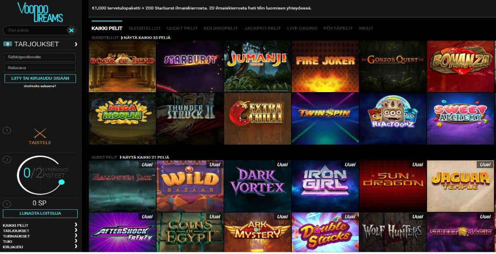Expand the Turnaukset arrow in bottom menu
The height and width of the screenshot is (254, 496).
point(76,236)
